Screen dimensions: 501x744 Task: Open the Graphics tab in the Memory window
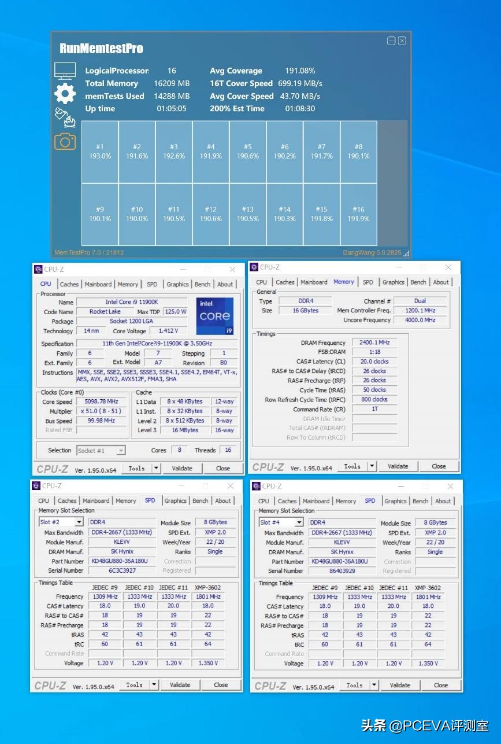(x=393, y=282)
